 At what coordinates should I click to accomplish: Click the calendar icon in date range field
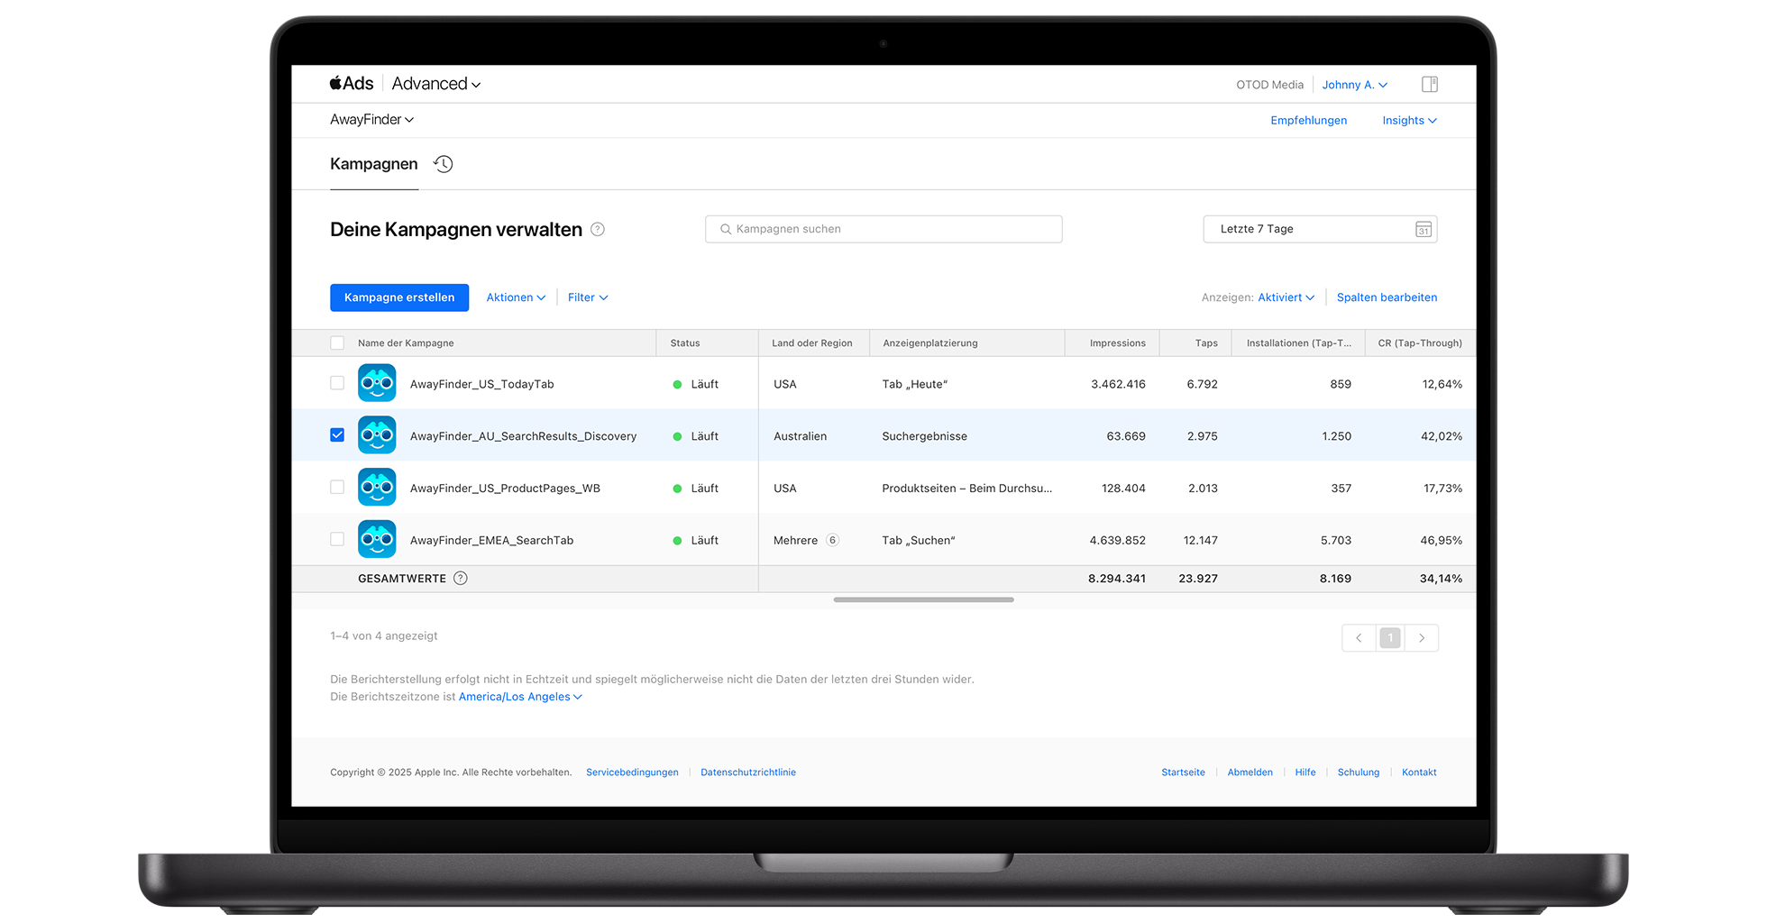(x=1423, y=230)
